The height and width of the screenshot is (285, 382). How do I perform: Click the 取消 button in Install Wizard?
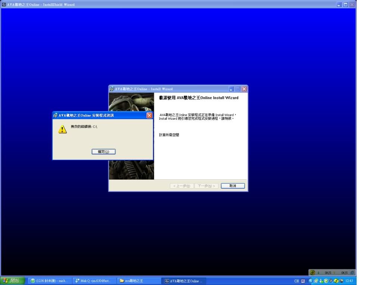[x=233, y=186]
